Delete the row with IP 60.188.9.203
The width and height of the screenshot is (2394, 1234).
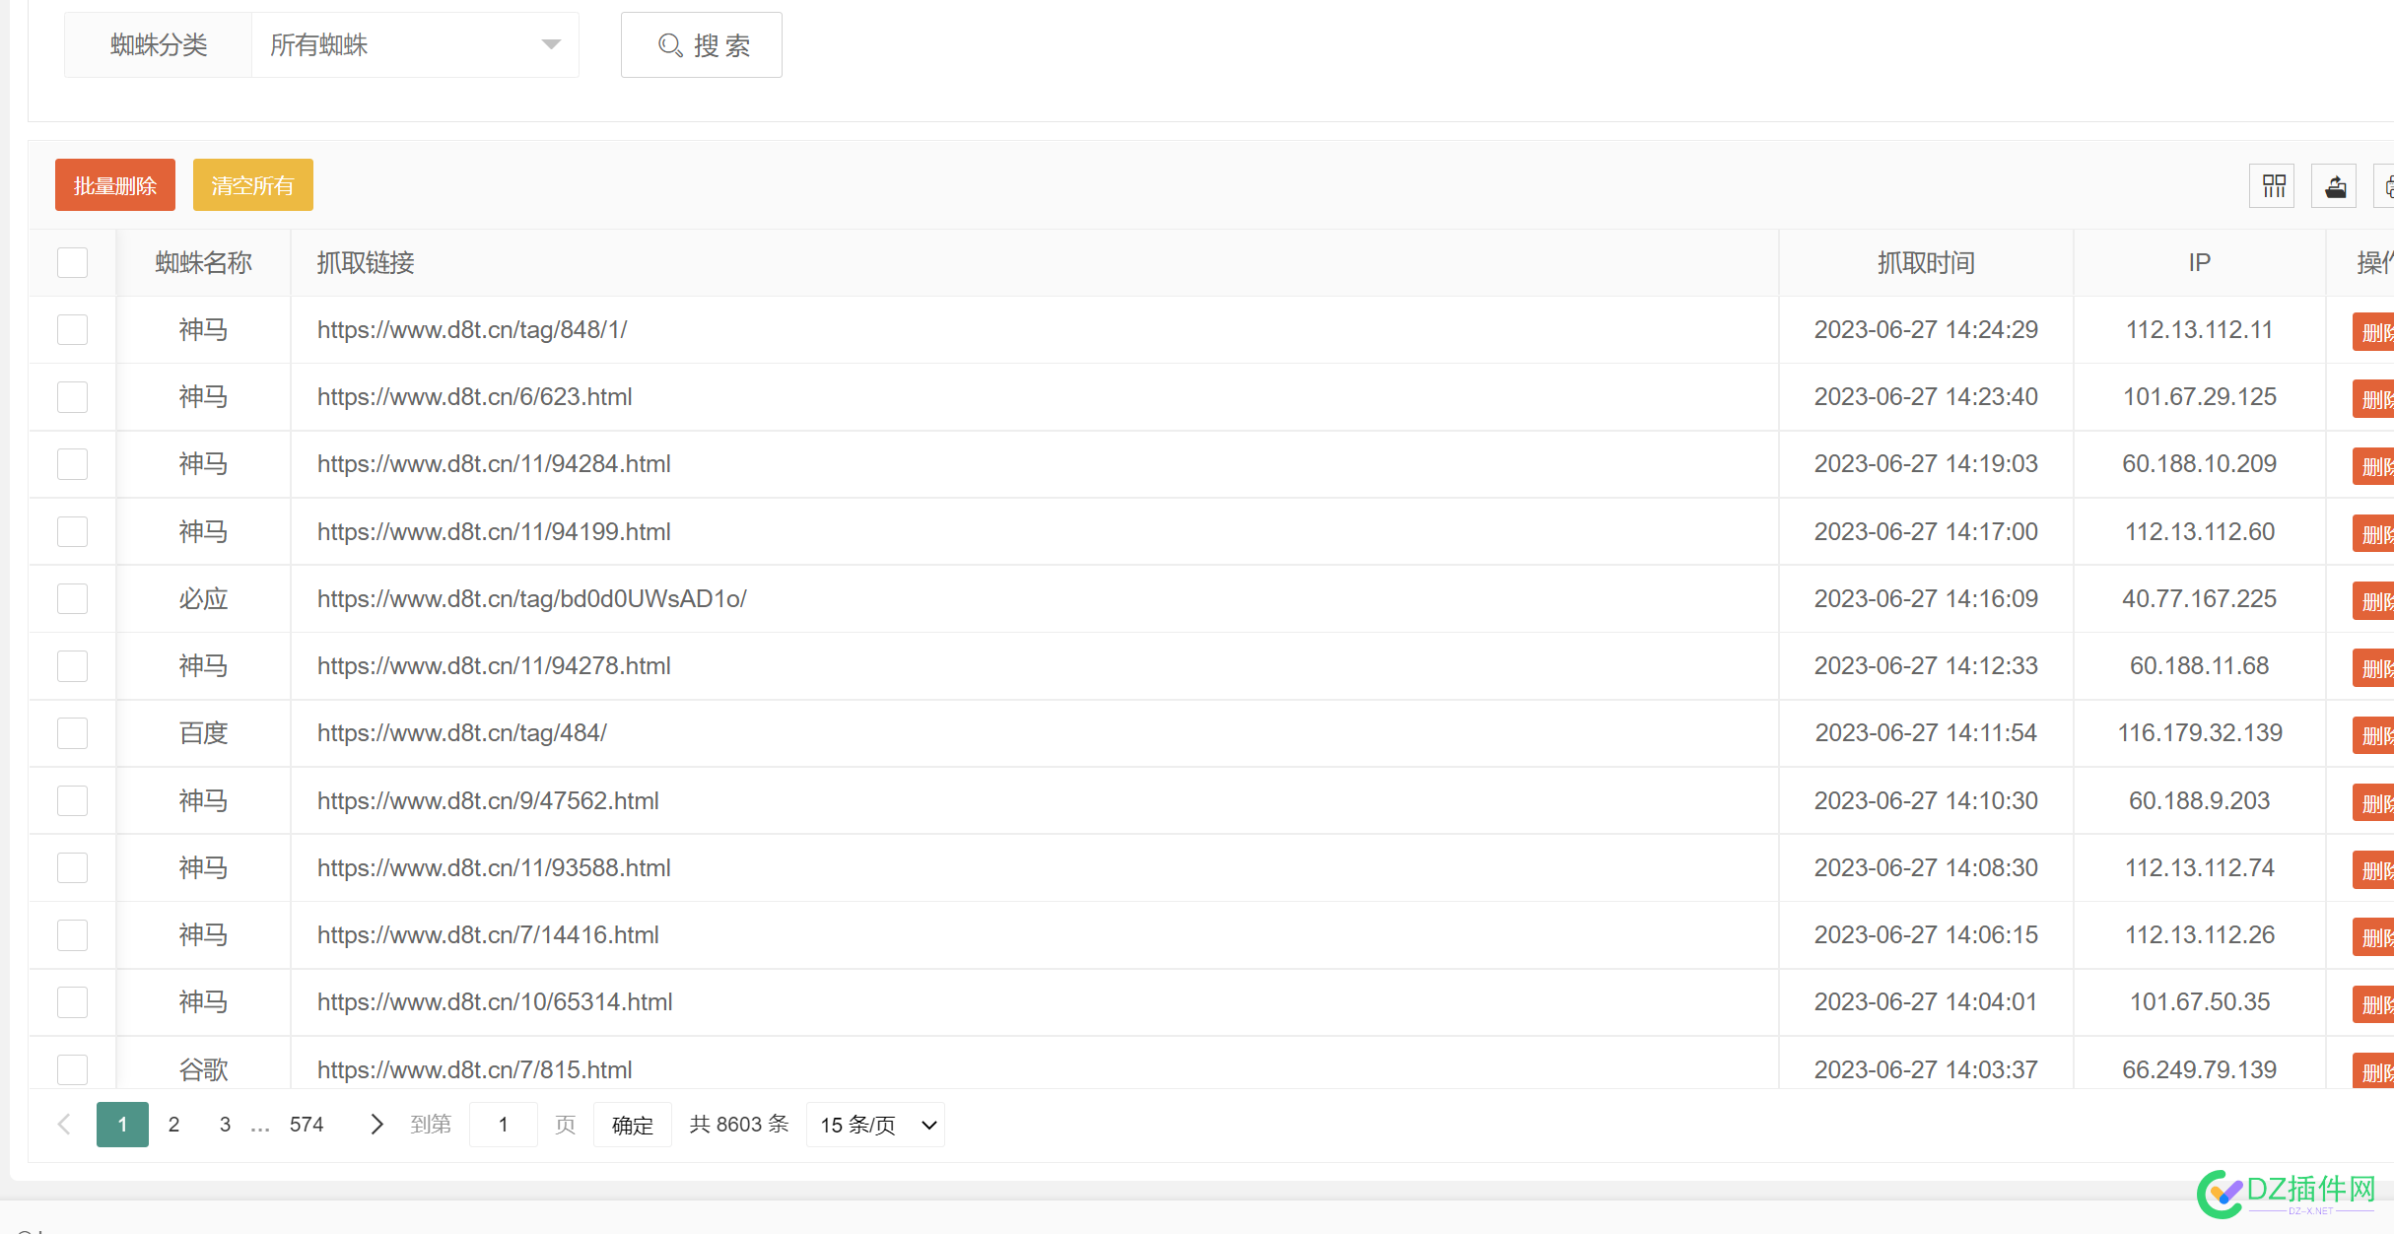[2373, 803]
